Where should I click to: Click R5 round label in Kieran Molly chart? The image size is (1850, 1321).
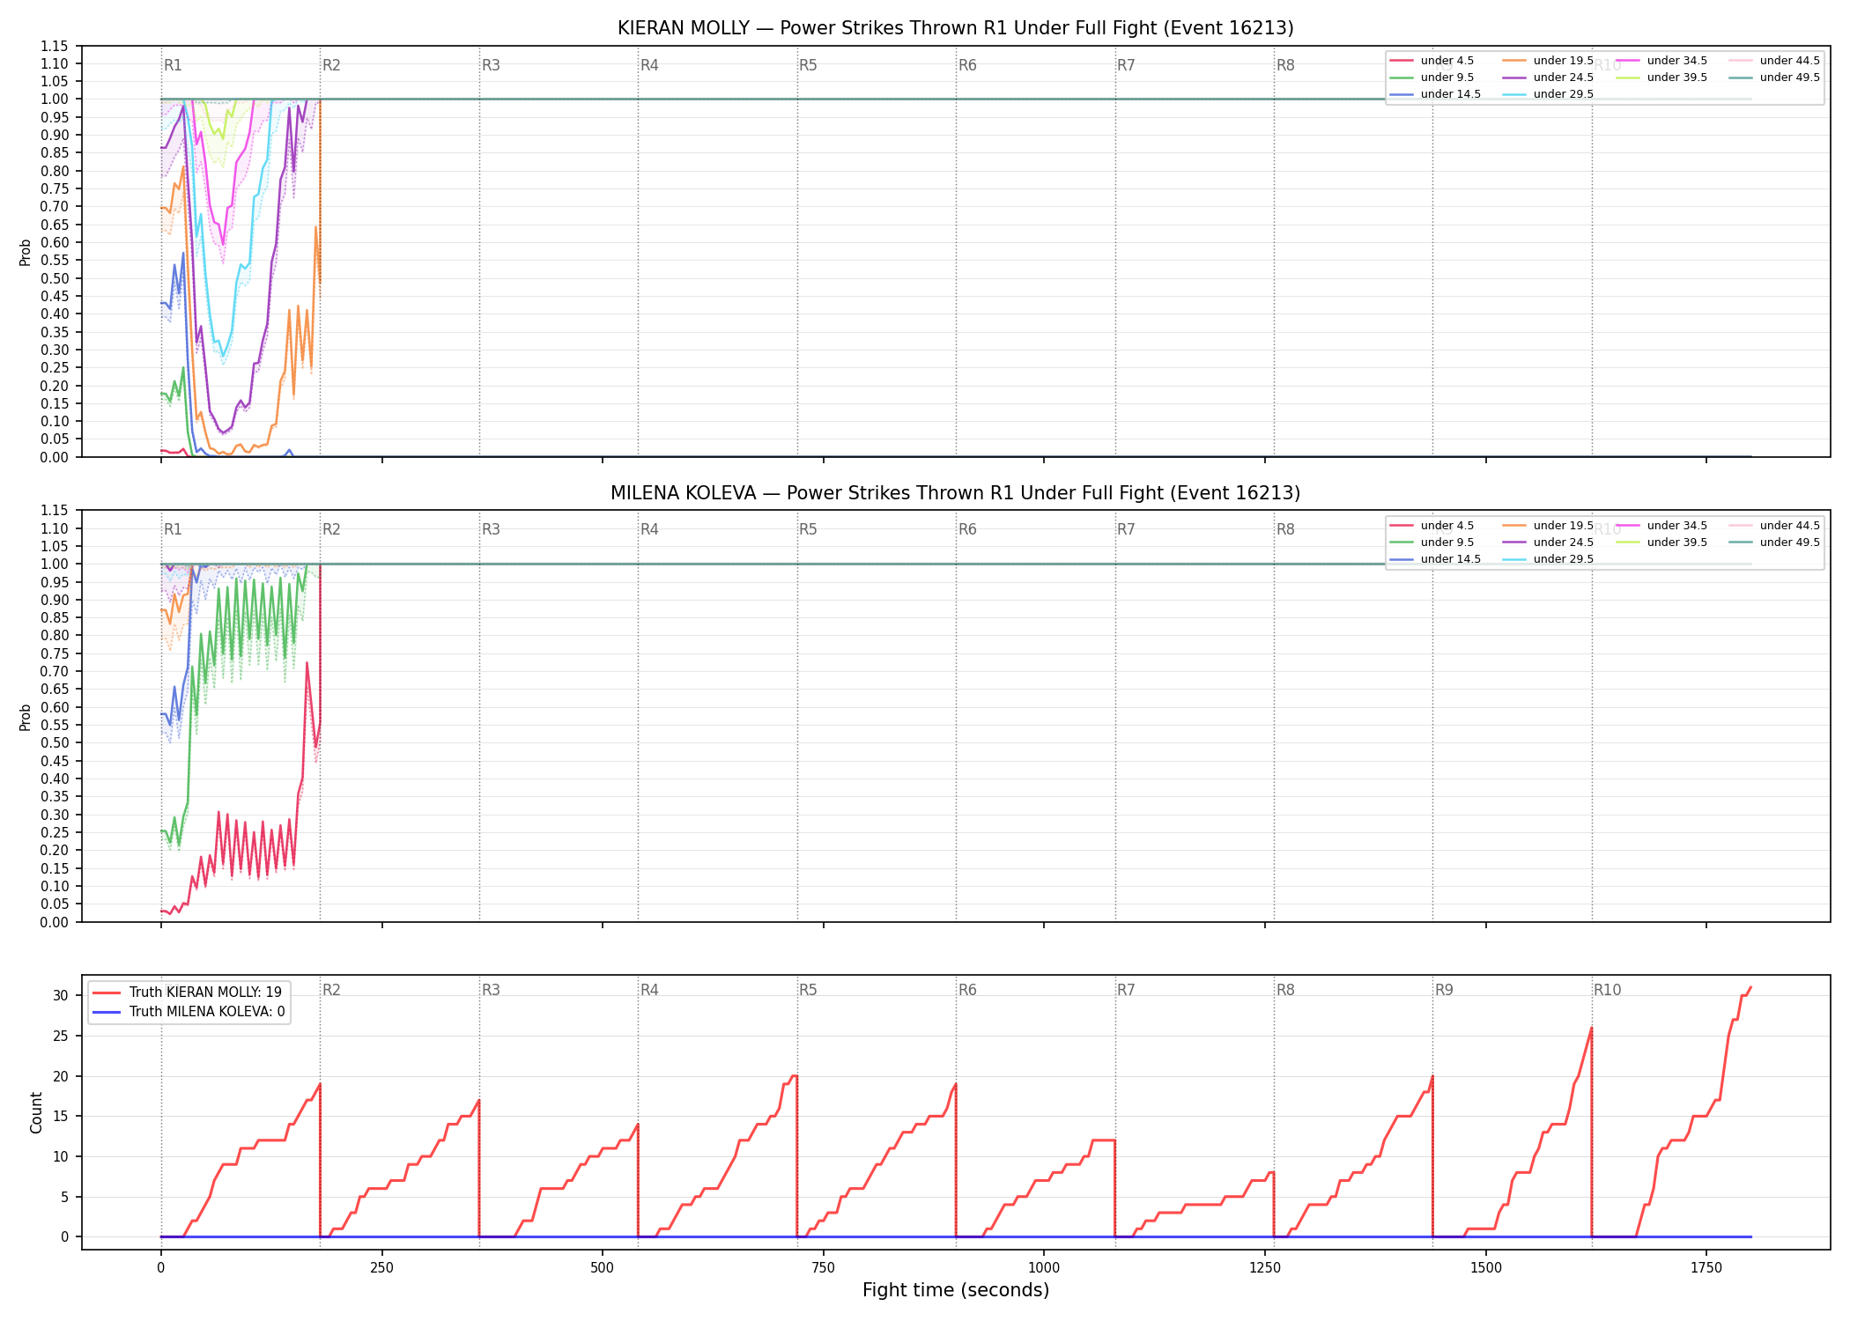[x=808, y=65]
